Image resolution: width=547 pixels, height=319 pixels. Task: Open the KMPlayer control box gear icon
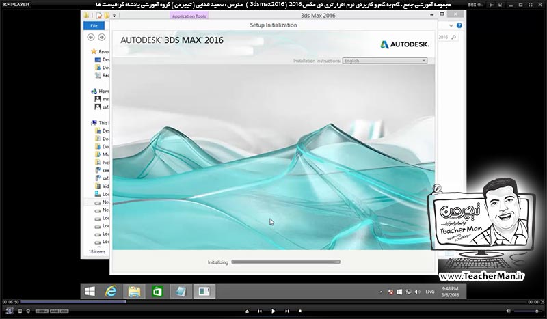tap(28, 311)
